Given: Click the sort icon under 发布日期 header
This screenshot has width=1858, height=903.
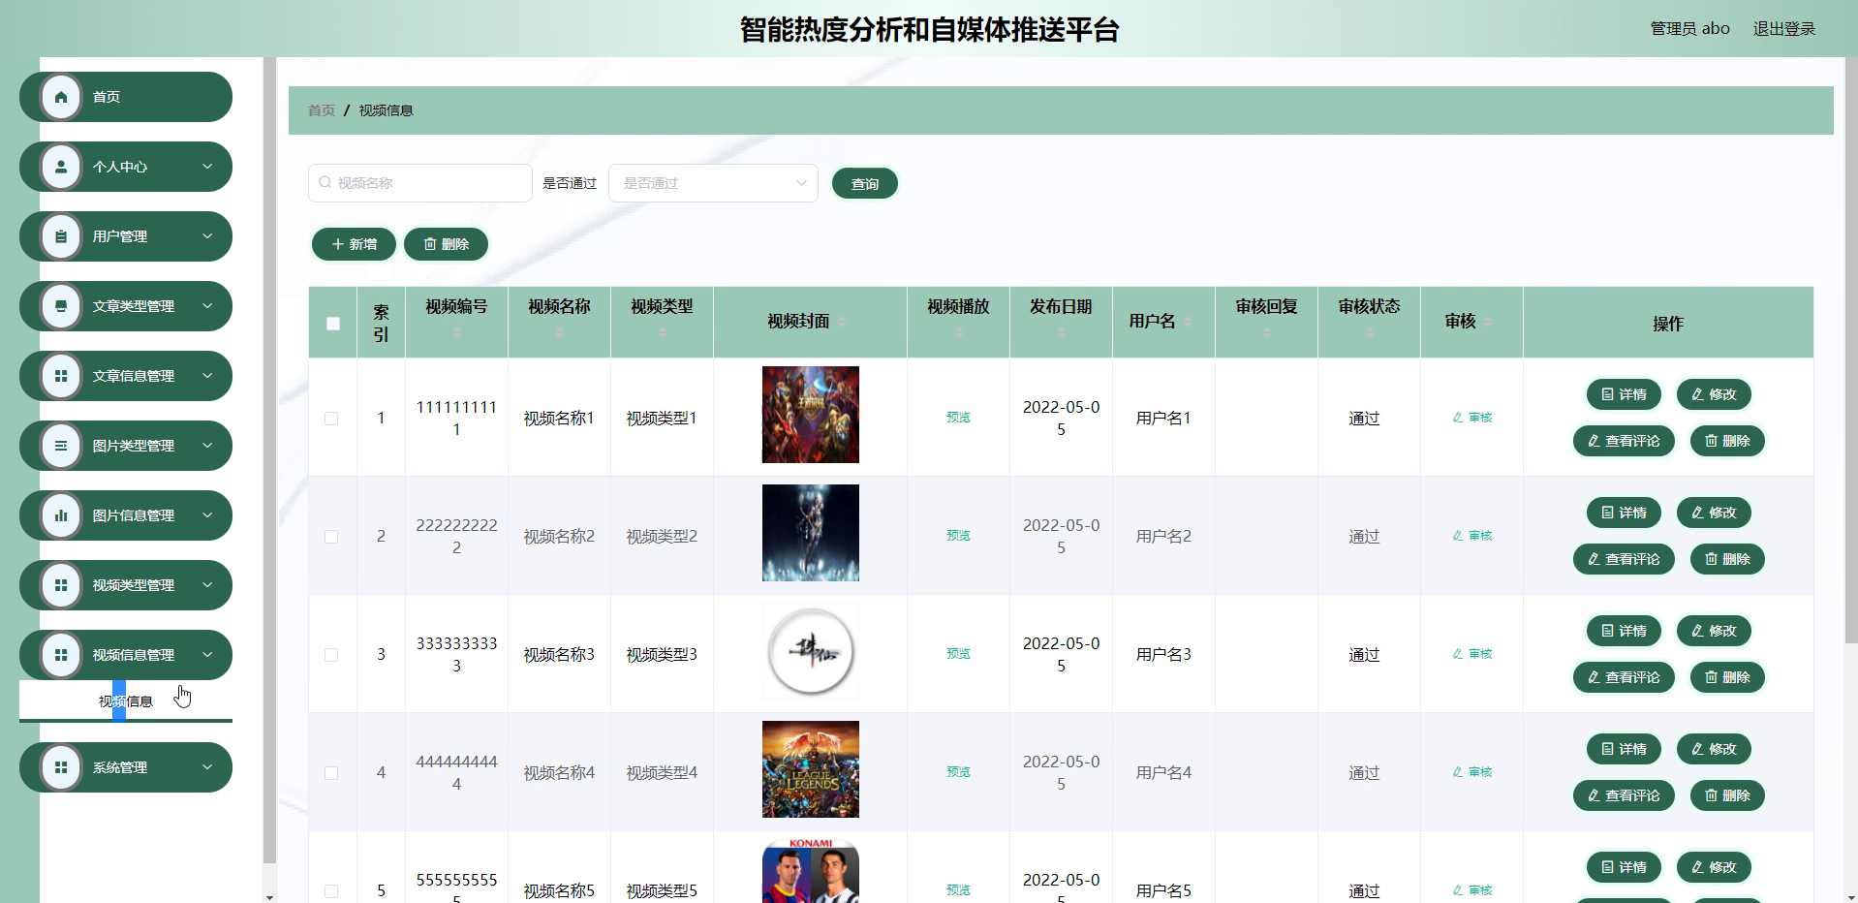Looking at the screenshot, I should [x=1062, y=332].
